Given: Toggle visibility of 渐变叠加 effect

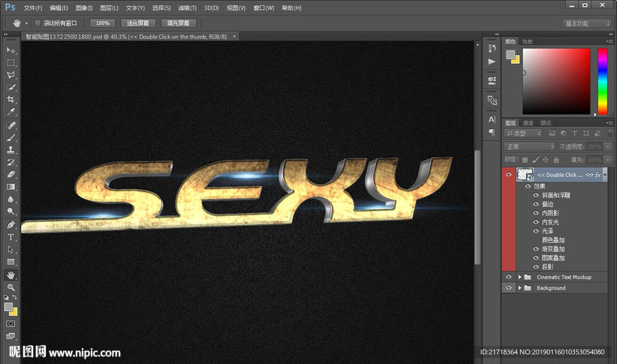Looking at the screenshot, I should pyautogui.click(x=536, y=249).
